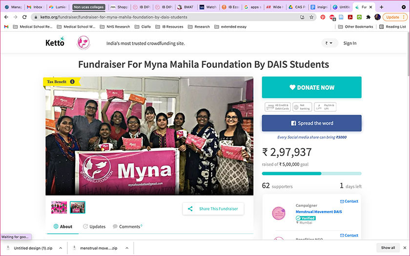The height and width of the screenshot is (256, 410).
Task: Switch to the Updates tab
Action: [x=94, y=226]
